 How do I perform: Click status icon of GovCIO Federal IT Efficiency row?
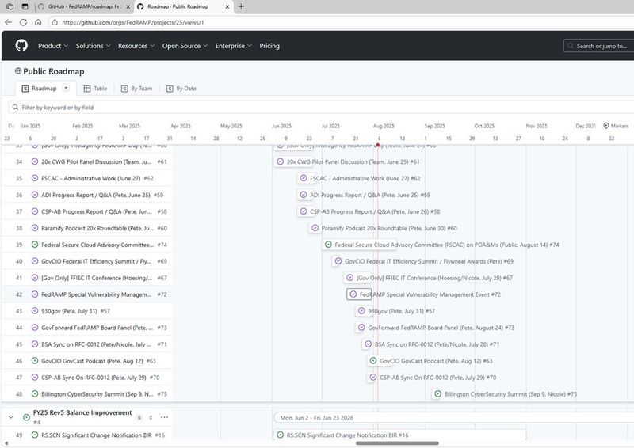(x=35, y=261)
